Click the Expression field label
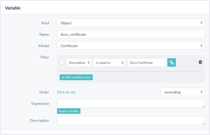This screenshot has height=135, width=210. 40,104
